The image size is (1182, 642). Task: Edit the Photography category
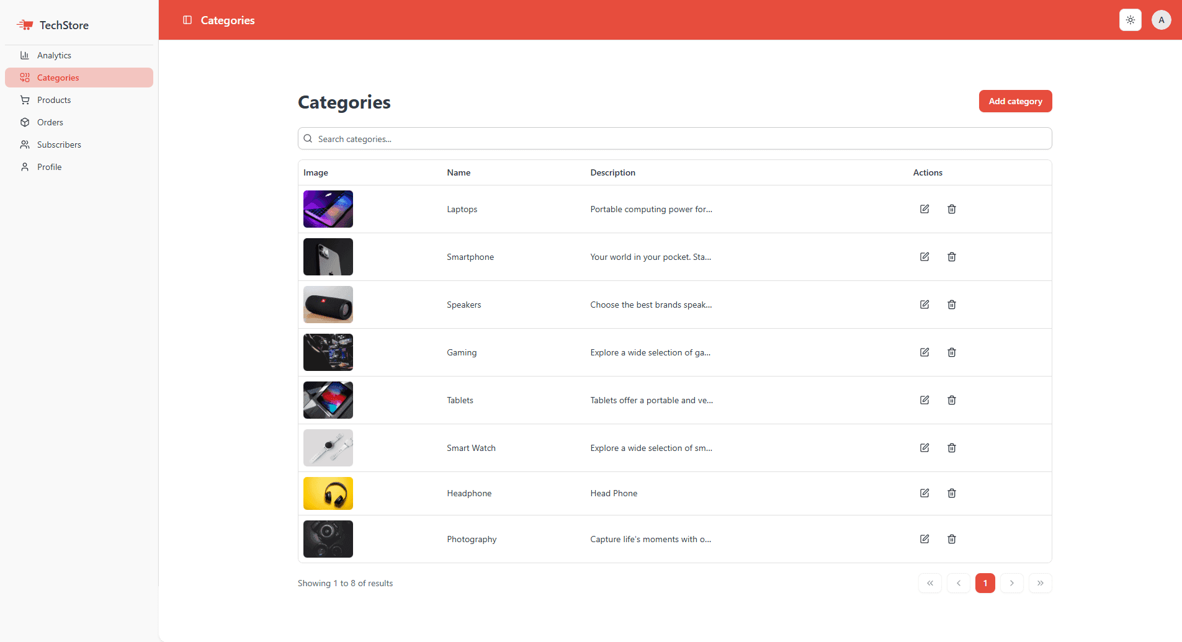pos(925,539)
